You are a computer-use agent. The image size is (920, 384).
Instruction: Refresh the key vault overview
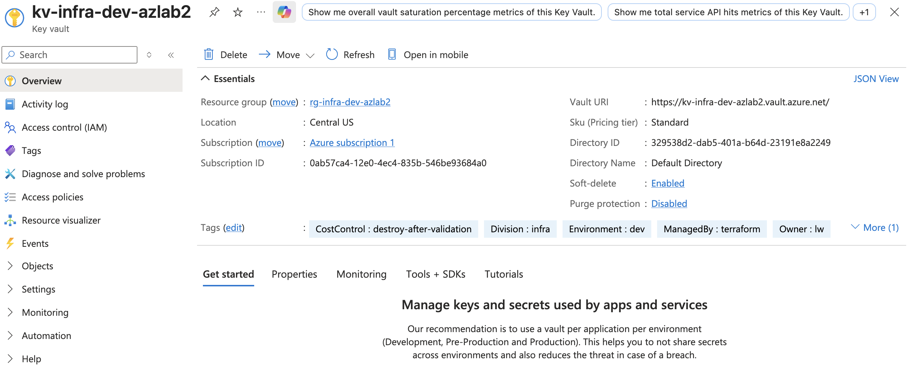coord(351,54)
